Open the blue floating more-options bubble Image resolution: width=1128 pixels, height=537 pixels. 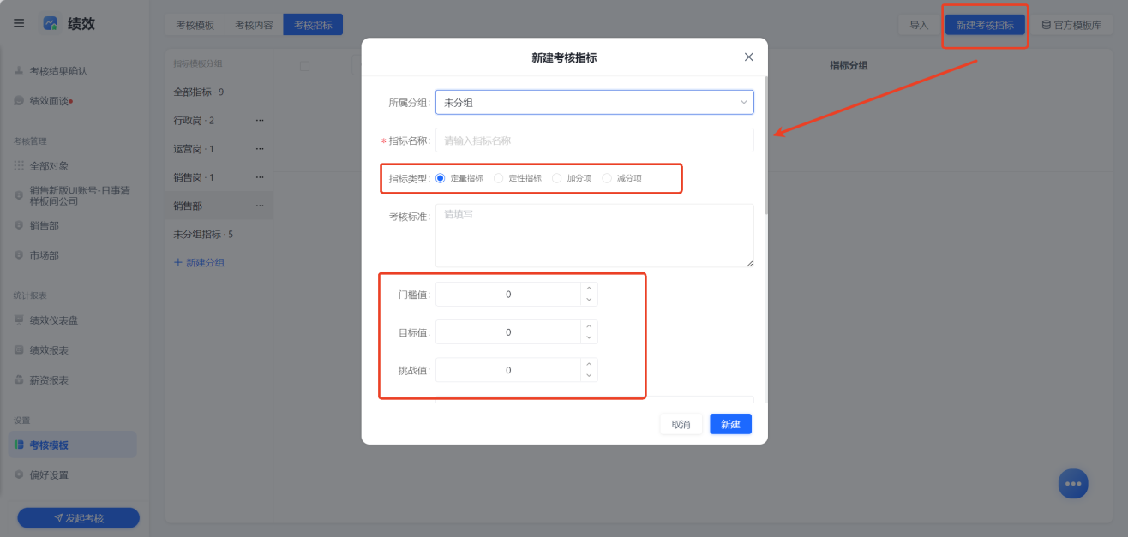1073,483
